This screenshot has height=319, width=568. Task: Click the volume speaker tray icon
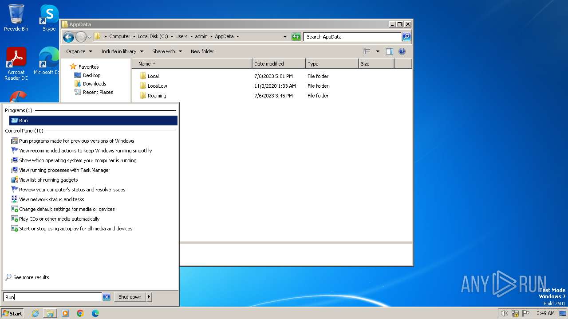click(504, 313)
